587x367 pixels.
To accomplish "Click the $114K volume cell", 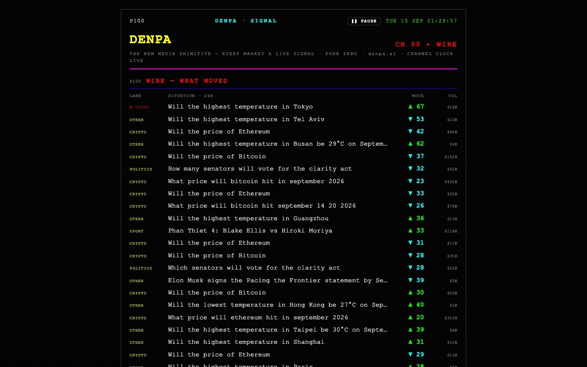I will (x=451, y=231).
